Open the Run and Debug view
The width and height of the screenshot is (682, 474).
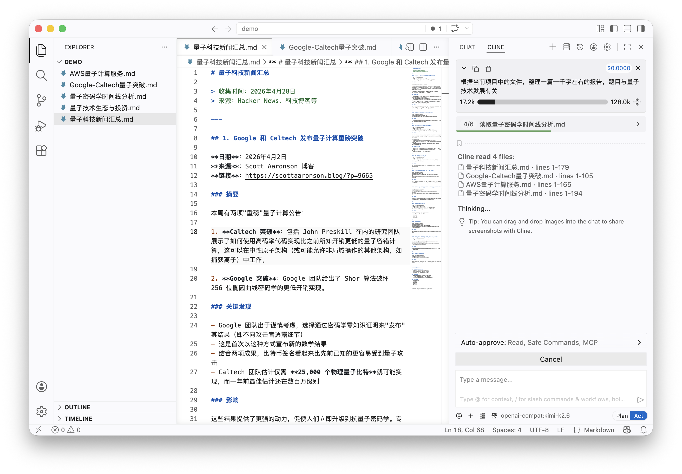click(x=41, y=126)
